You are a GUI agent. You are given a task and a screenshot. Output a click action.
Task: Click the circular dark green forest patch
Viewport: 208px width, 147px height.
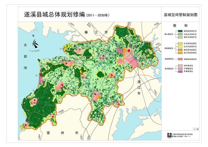(100, 75)
